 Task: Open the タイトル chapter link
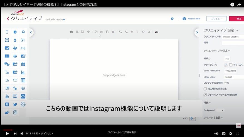point(47,133)
